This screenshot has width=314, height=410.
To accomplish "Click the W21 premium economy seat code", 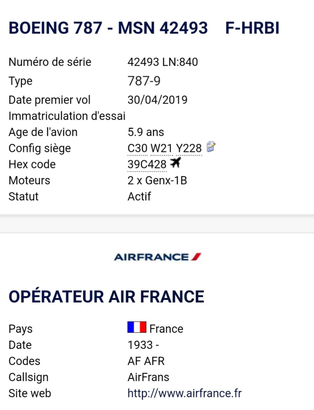I will coord(161,148).
